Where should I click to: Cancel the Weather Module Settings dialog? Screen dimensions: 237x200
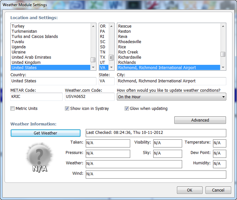point(218,190)
